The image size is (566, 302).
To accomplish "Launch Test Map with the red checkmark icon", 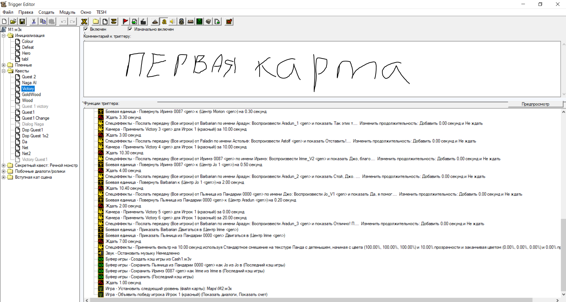I will pos(229,22).
